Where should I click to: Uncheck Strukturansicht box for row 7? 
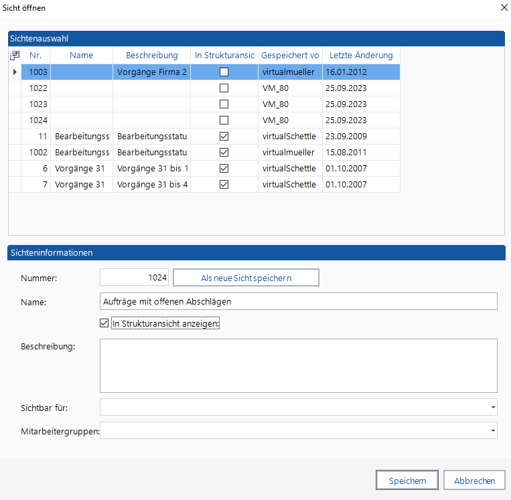coord(224,184)
